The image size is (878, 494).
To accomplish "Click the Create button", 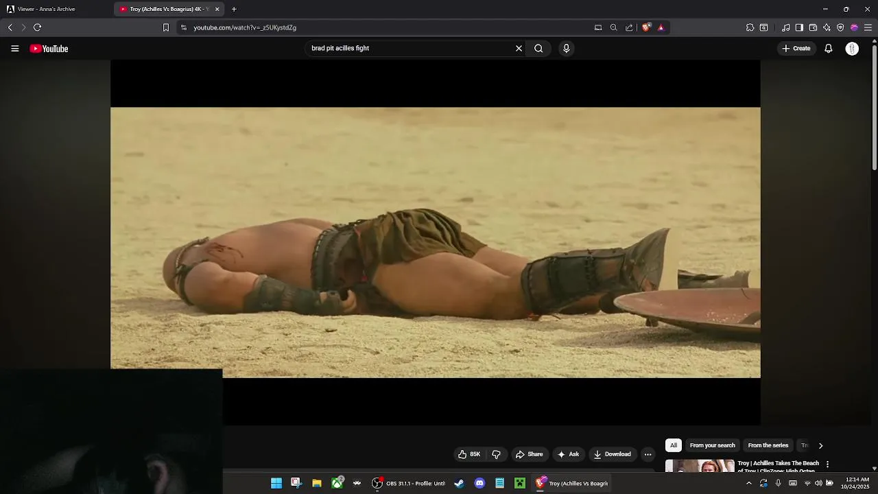I will (x=796, y=49).
